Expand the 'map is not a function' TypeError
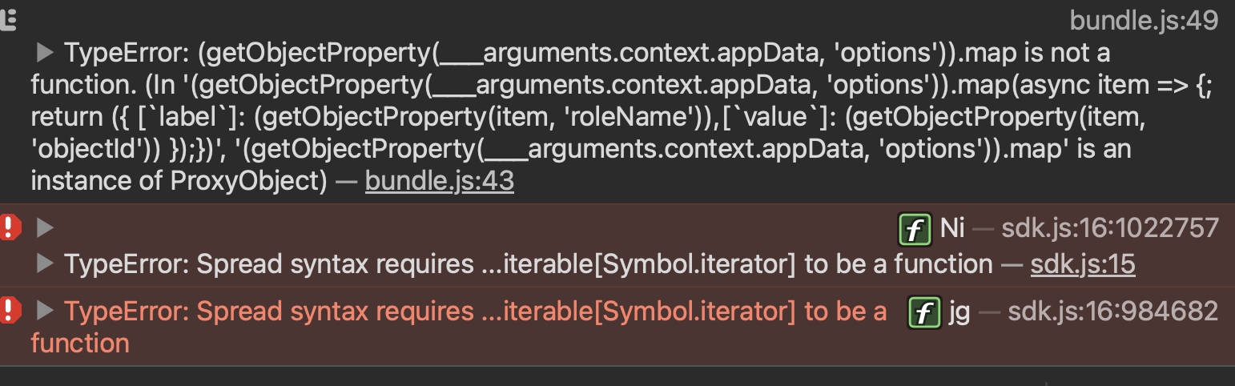 46,54
